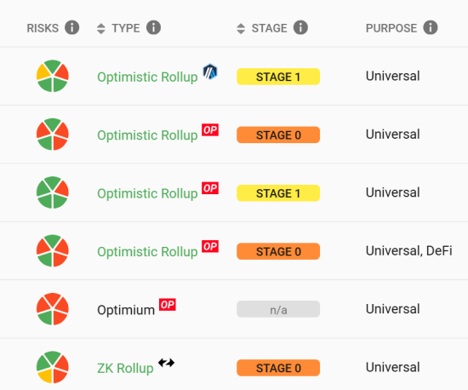Click the black arrows icon beside ZK Rollup
The image size is (468, 390).
[x=166, y=363]
